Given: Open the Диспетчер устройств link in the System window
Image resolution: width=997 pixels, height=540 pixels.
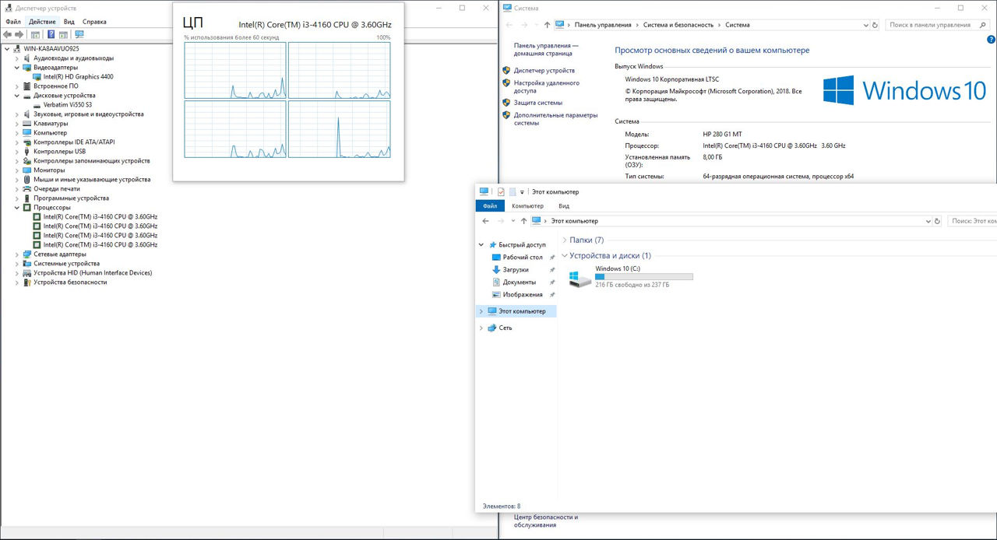Looking at the screenshot, I should pyautogui.click(x=544, y=71).
